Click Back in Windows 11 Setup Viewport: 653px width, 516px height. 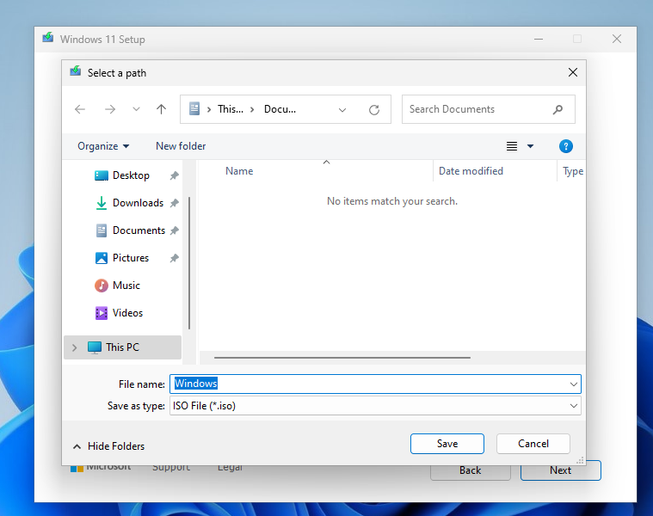coord(470,471)
